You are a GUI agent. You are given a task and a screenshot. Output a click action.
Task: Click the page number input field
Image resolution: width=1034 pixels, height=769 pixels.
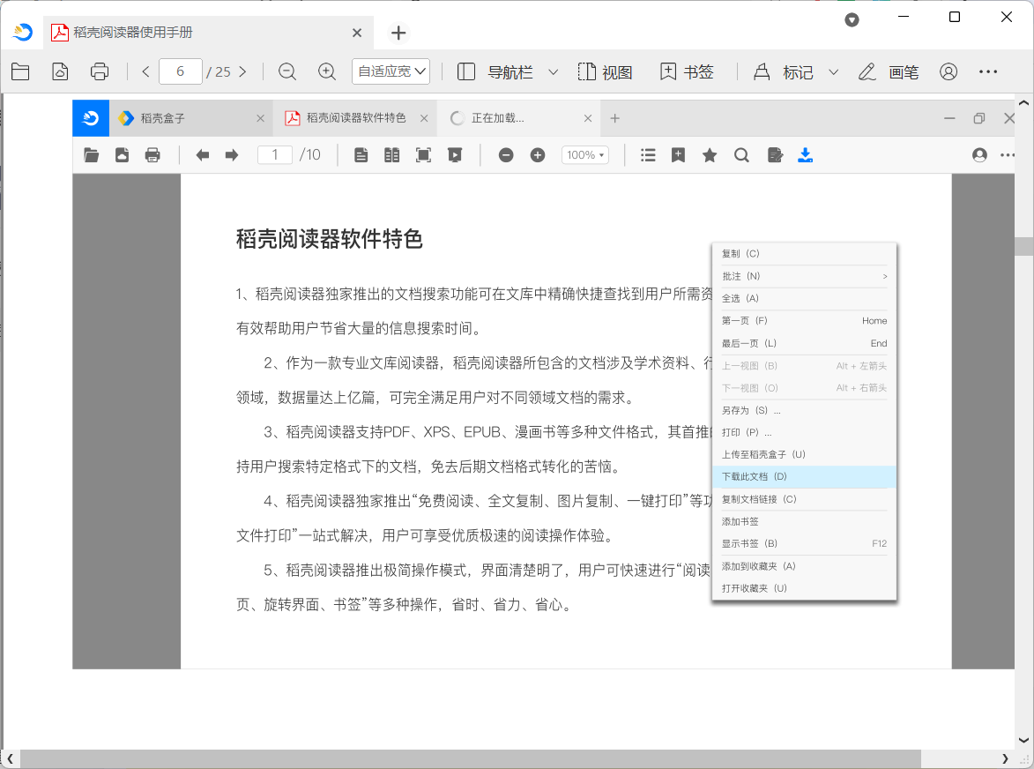click(274, 154)
